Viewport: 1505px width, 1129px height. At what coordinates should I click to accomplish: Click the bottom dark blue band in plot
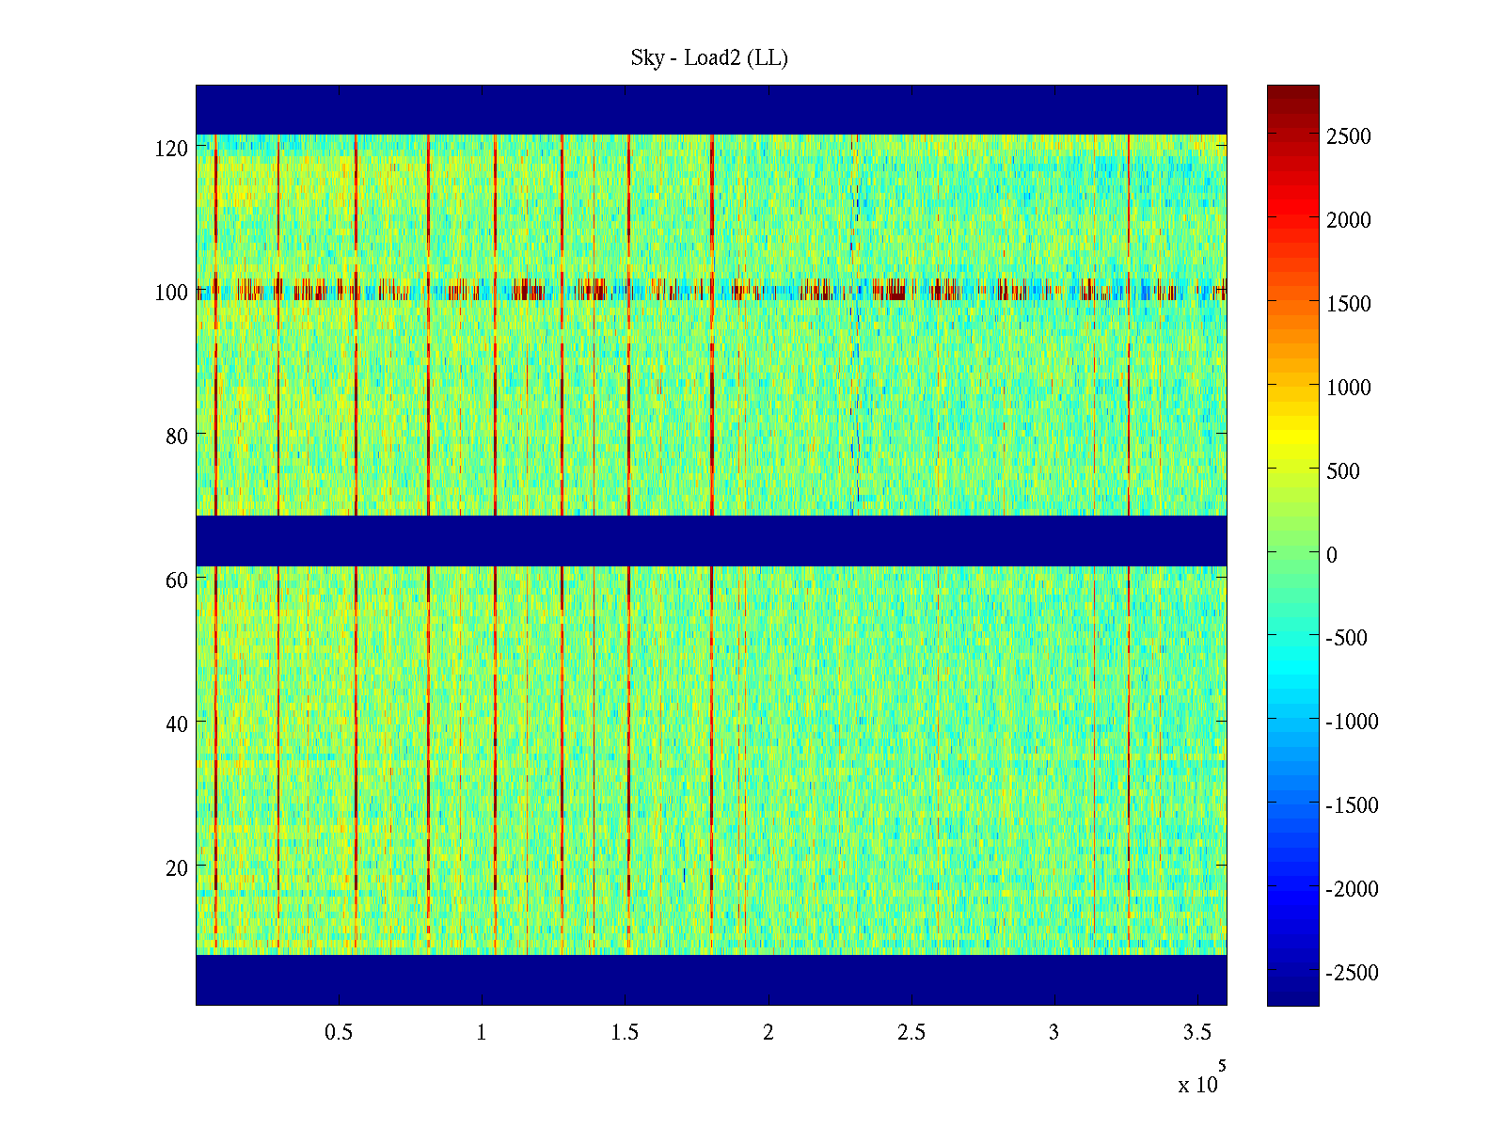(711, 979)
